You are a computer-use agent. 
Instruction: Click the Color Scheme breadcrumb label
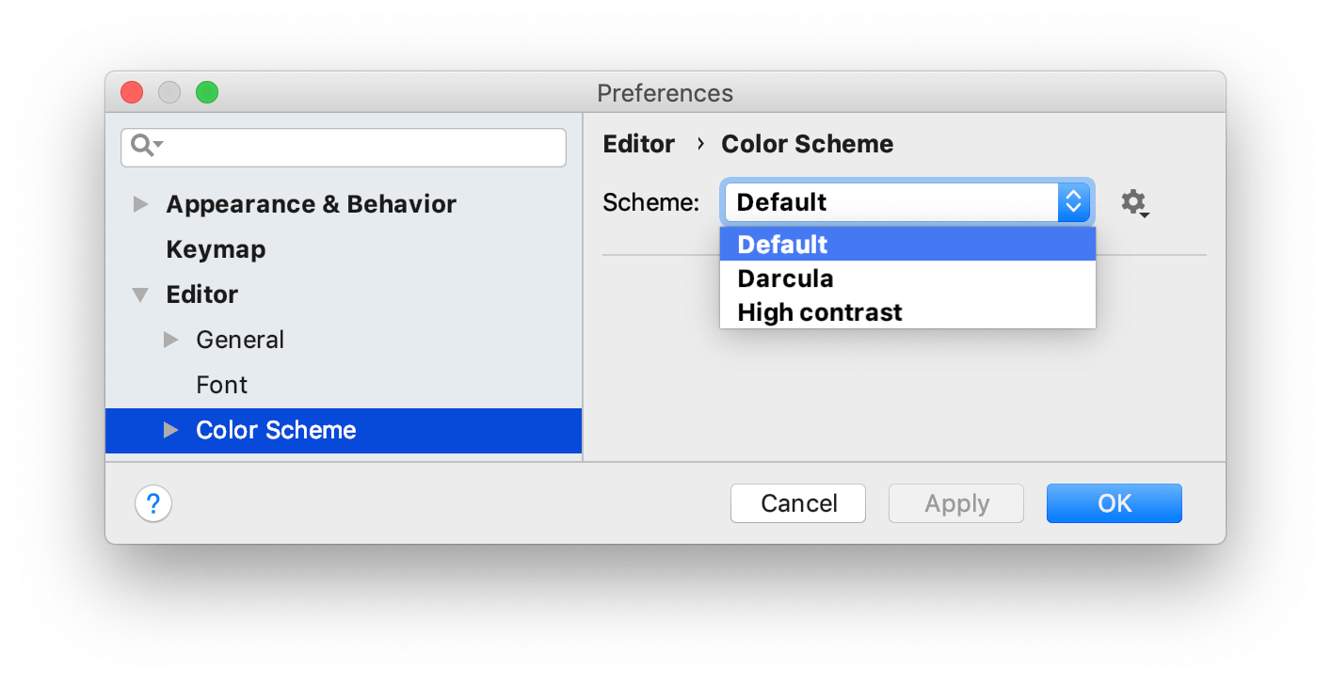(807, 143)
